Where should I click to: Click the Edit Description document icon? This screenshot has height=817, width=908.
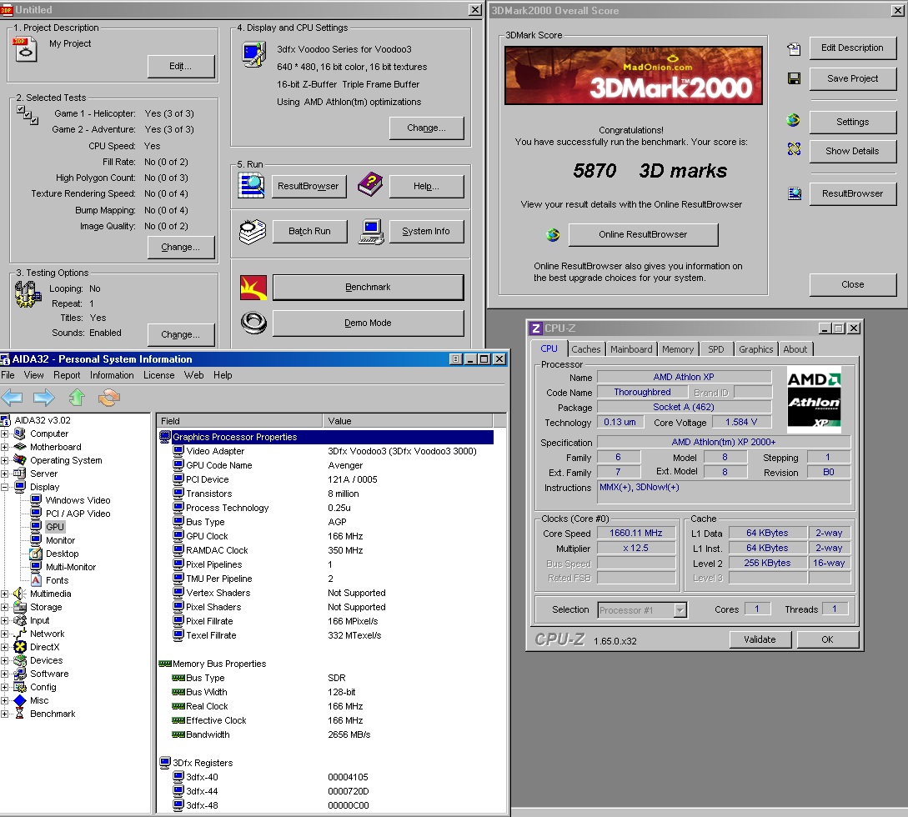pyautogui.click(x=794, y=49)
